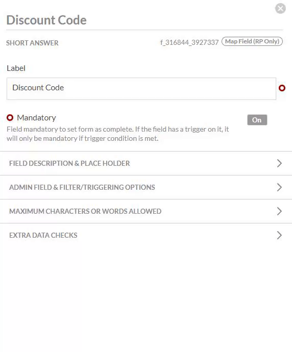Click chevron arrow for Maximum Characters row
This screenshot has width=292, height=352.
click(x=279, y=211)
